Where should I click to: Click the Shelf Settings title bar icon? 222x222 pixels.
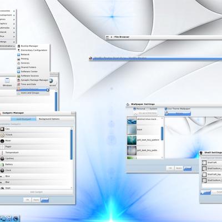click(201, 153)
